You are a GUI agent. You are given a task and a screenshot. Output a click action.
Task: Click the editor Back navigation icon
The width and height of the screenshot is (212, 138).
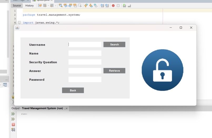tap(45, 6)
